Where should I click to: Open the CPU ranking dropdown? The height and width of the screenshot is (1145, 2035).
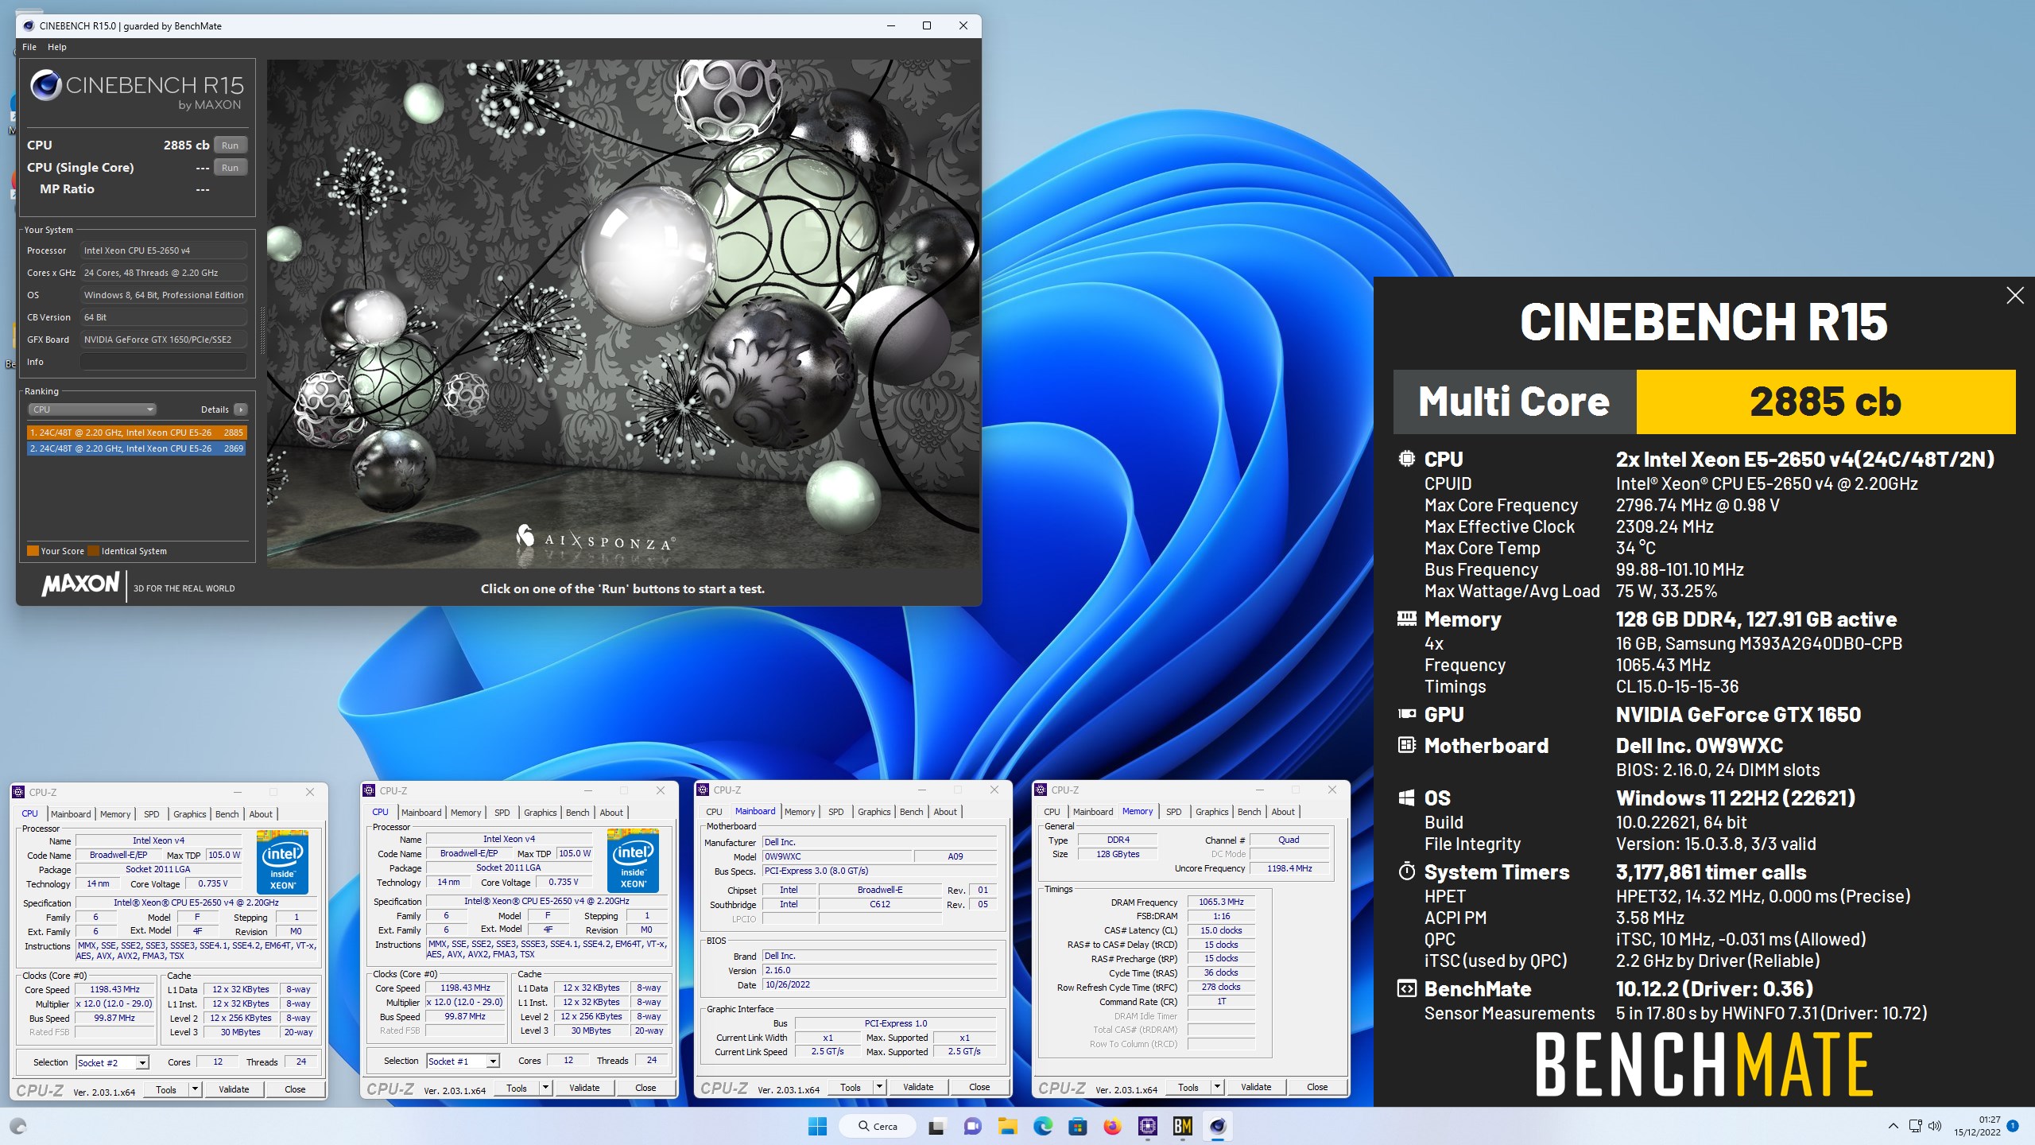click(x=91, y=409)
